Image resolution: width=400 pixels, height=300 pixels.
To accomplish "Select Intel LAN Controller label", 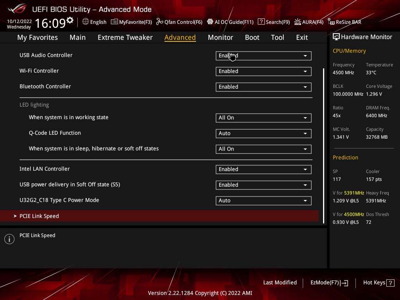I will (45, 169).
